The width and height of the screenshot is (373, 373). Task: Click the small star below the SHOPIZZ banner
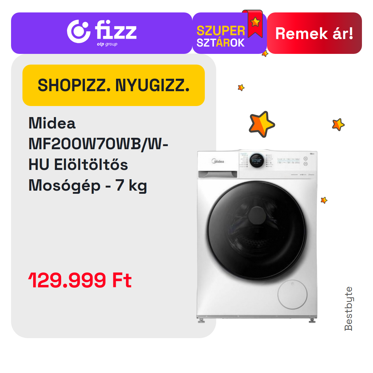pos(241,87)
